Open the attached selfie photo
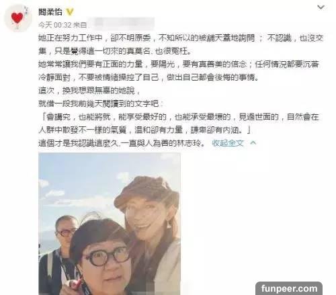The height and width of the screenshot is (295, 336). (110, 224)
